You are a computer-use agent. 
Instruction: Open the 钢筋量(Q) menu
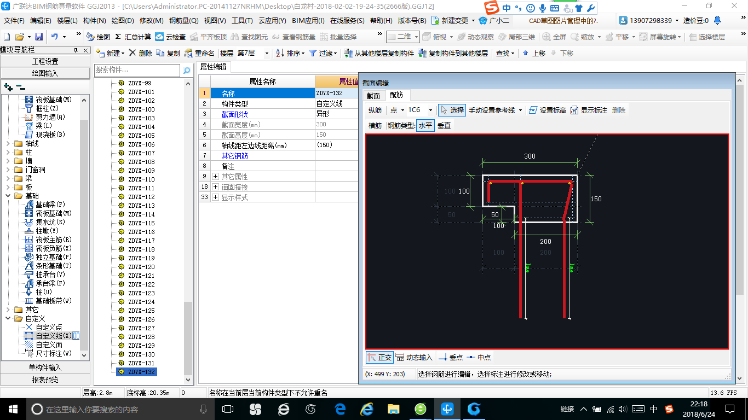(x=183, y=20)
